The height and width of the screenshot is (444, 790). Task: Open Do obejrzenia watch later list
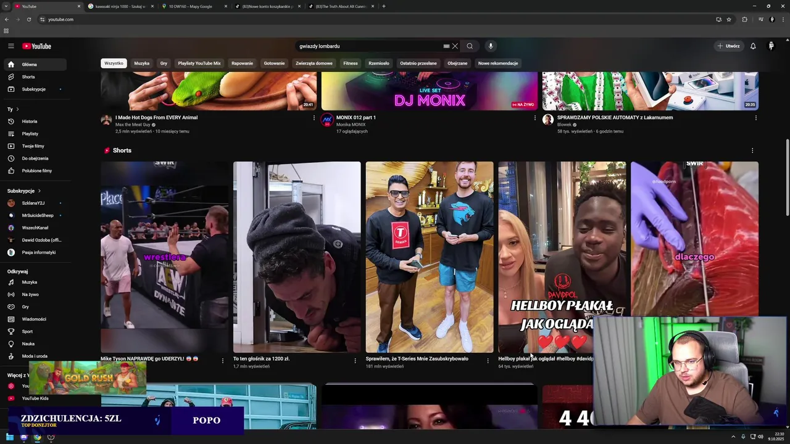[x=35, y=158]
